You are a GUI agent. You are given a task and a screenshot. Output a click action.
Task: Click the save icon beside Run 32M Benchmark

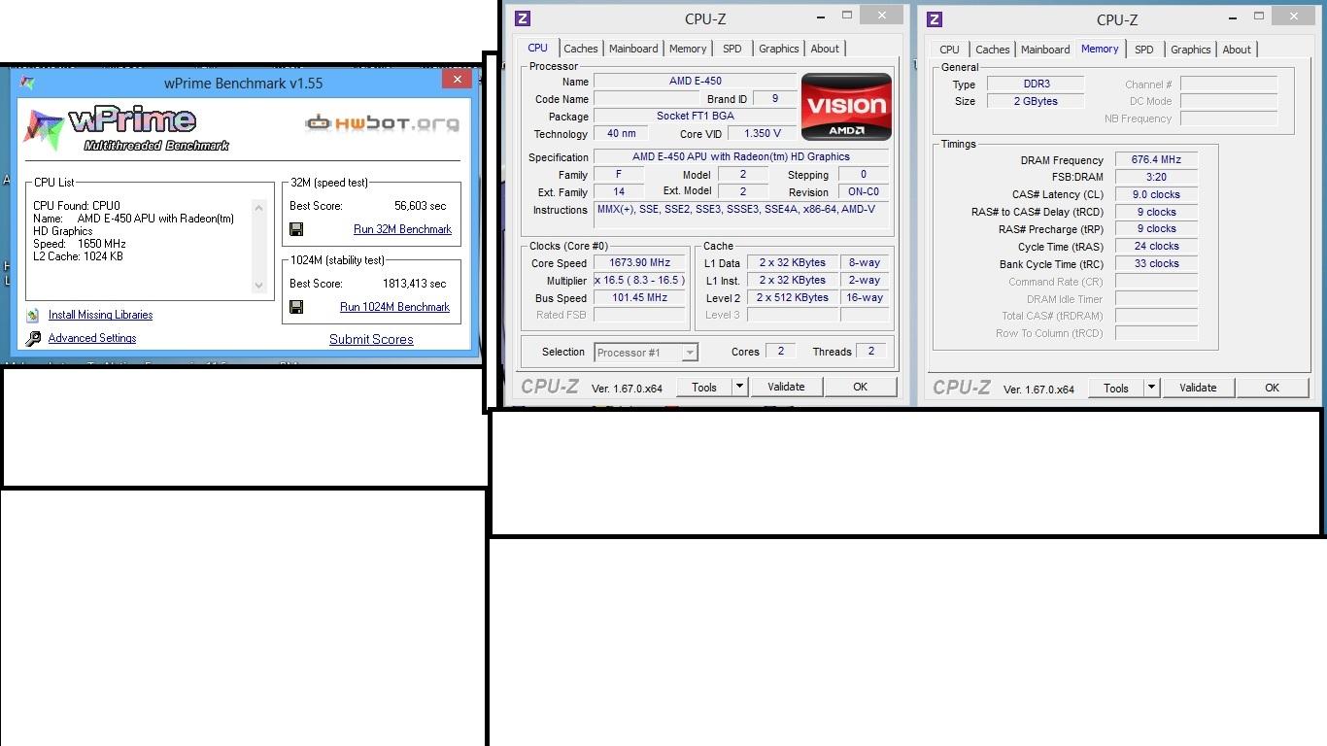296,229
